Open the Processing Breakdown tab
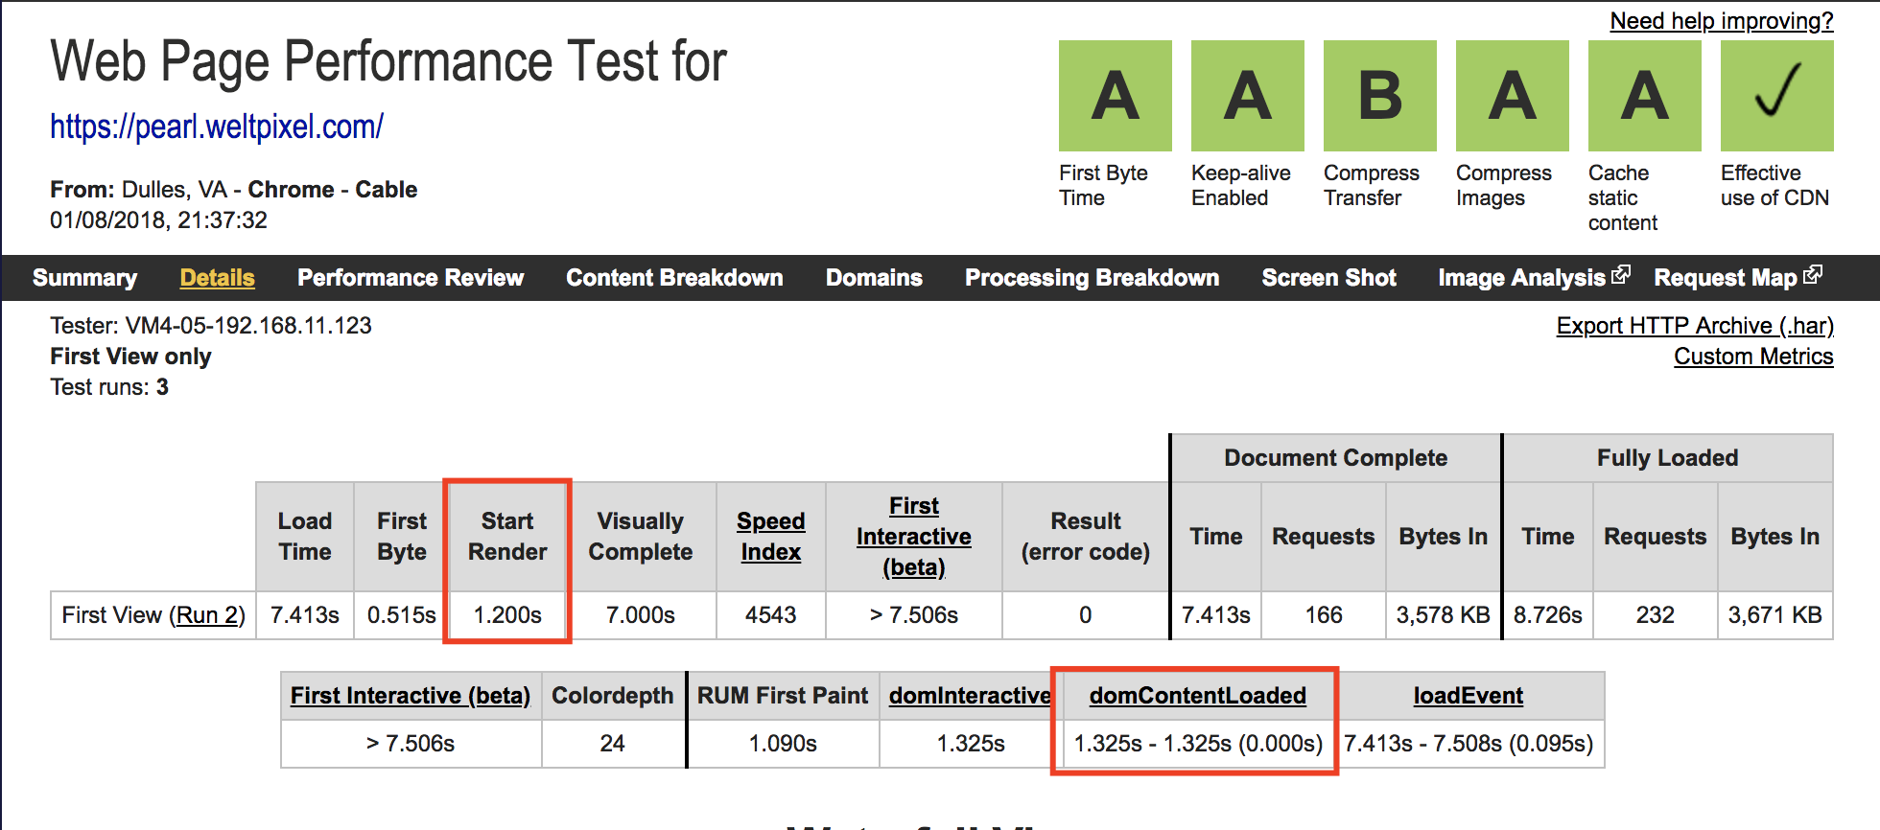The width and height of the screenshot is (1880, 830). (x=1092, y=278)
